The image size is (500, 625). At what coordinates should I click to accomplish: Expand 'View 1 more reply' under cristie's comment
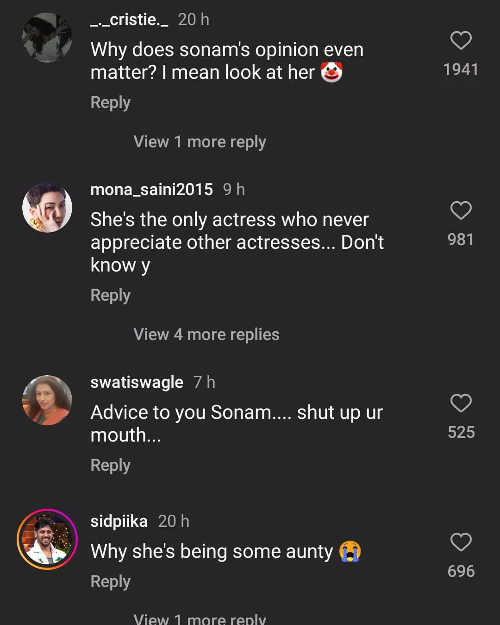click(x=200, y=142)
